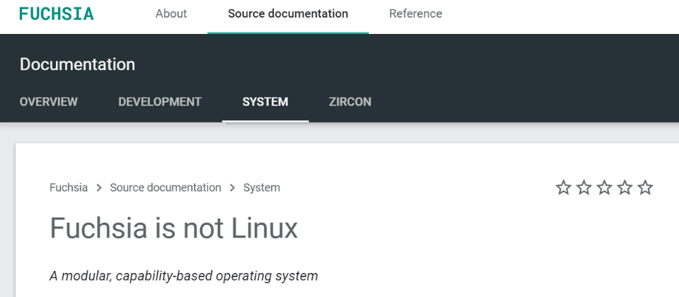This screenshot has height=297, width=679.
Task: Rate the page three stars
Action: [604, 187]
